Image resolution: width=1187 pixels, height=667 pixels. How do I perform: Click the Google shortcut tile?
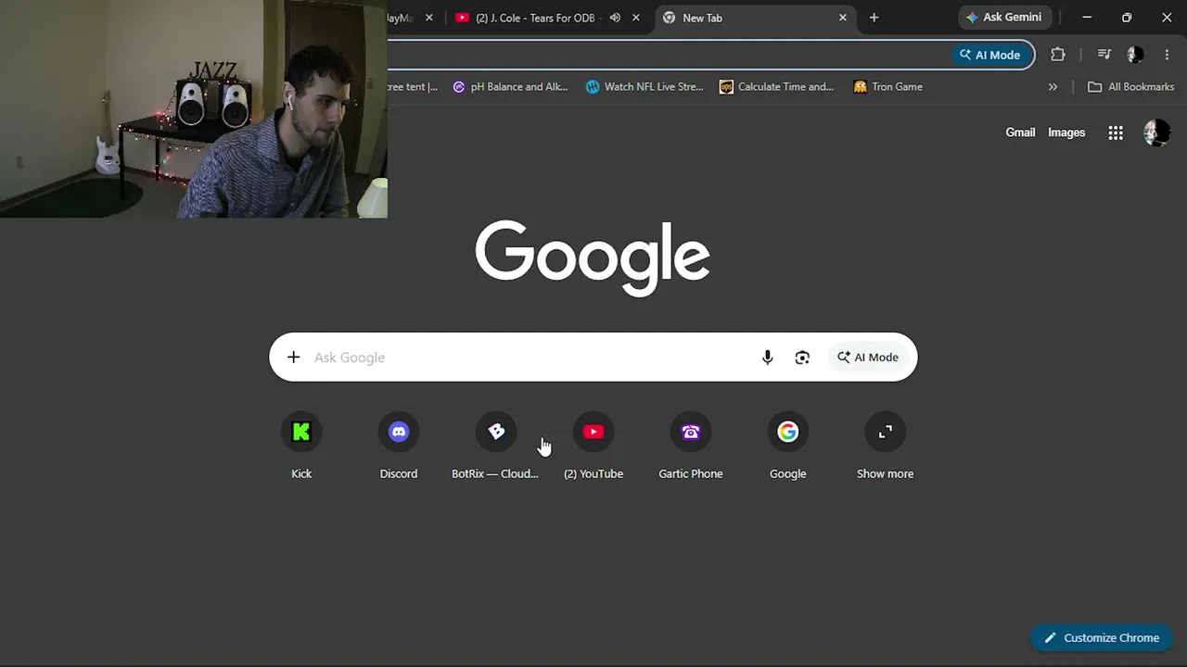tap(788, 447)
